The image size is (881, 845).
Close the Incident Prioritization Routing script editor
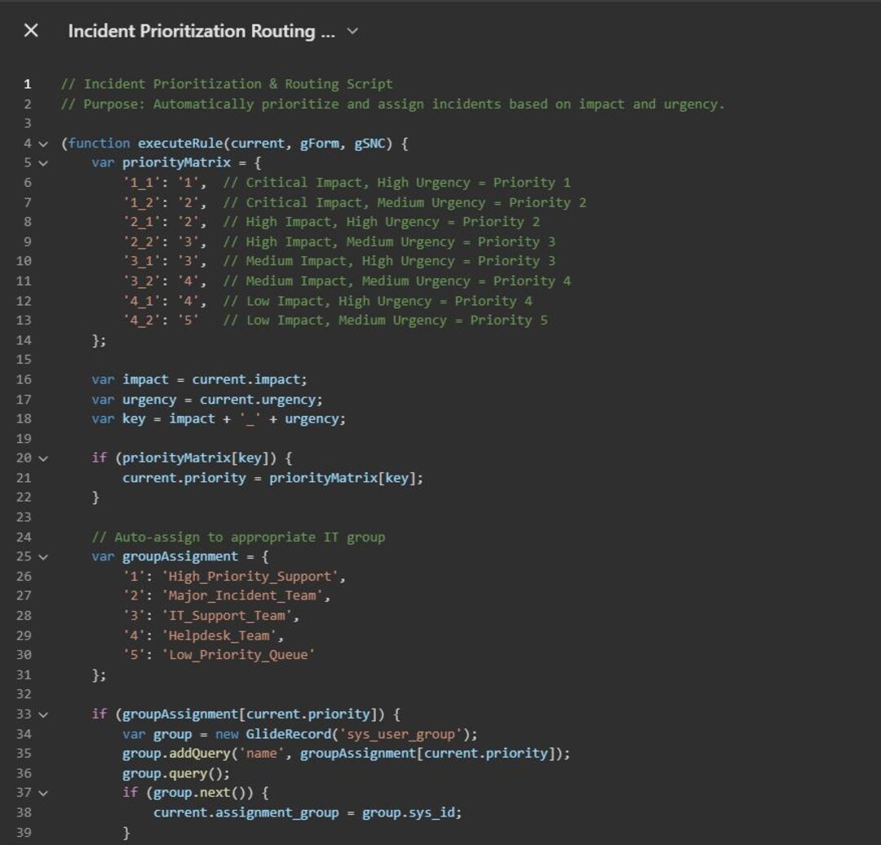click(30, 31)
